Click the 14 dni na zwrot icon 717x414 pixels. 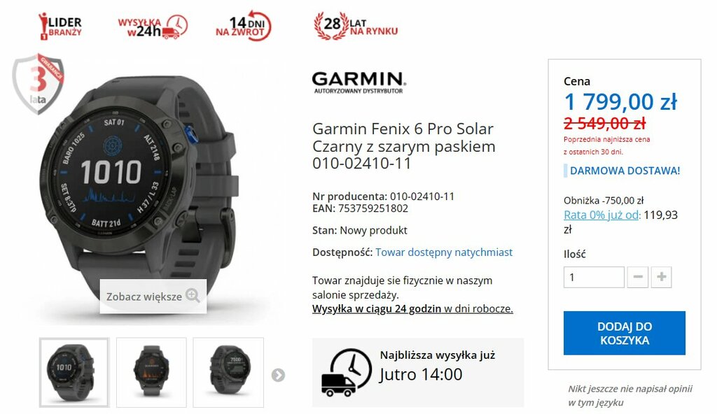(x=244, y=26)
